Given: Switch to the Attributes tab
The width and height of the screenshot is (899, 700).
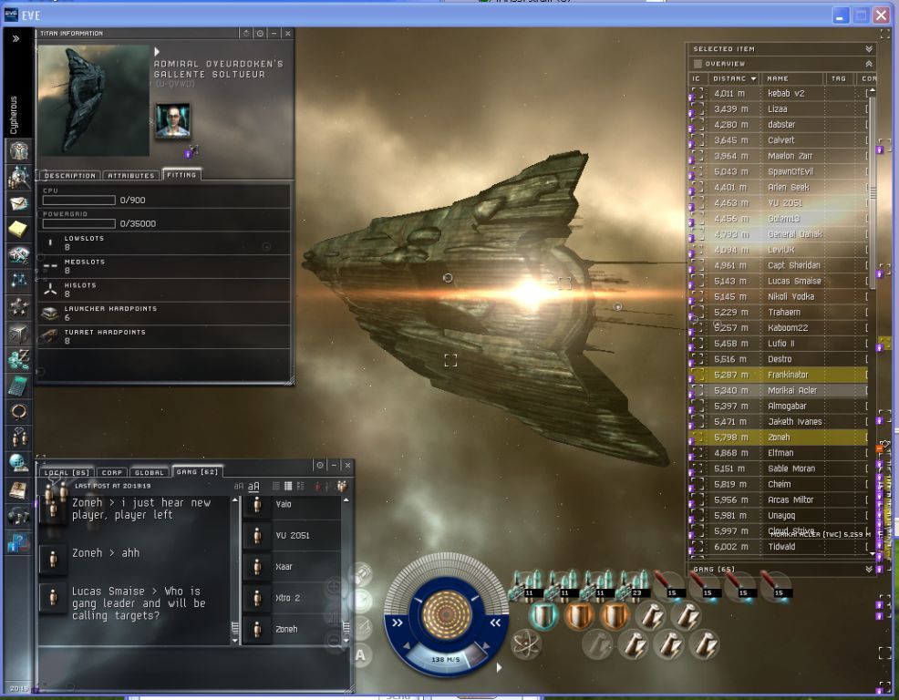Looking at the screenshot, I should click(131, 175).
